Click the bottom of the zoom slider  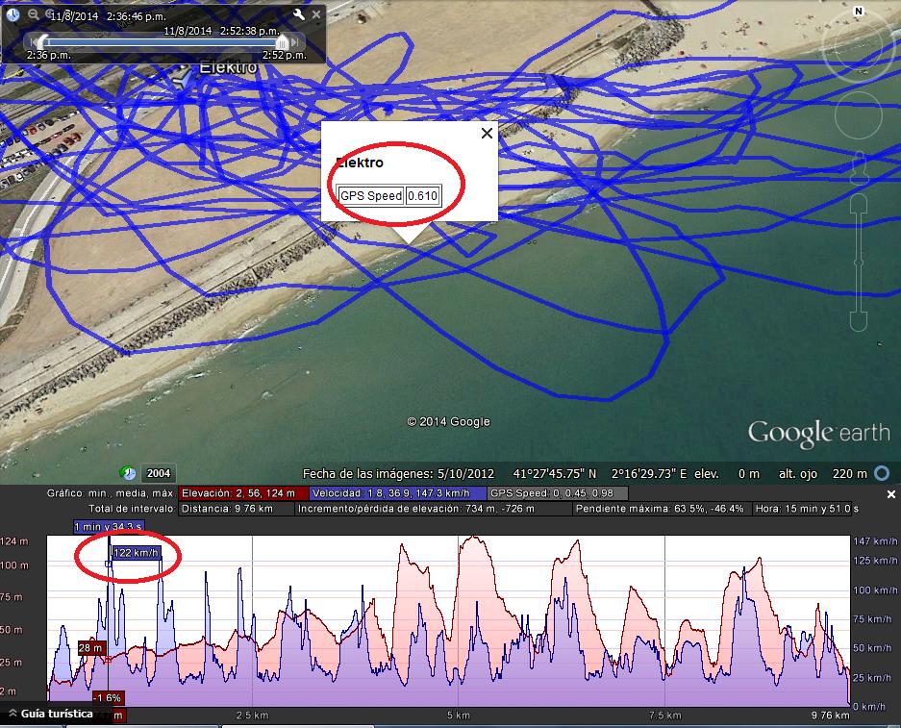pos(858,320)
